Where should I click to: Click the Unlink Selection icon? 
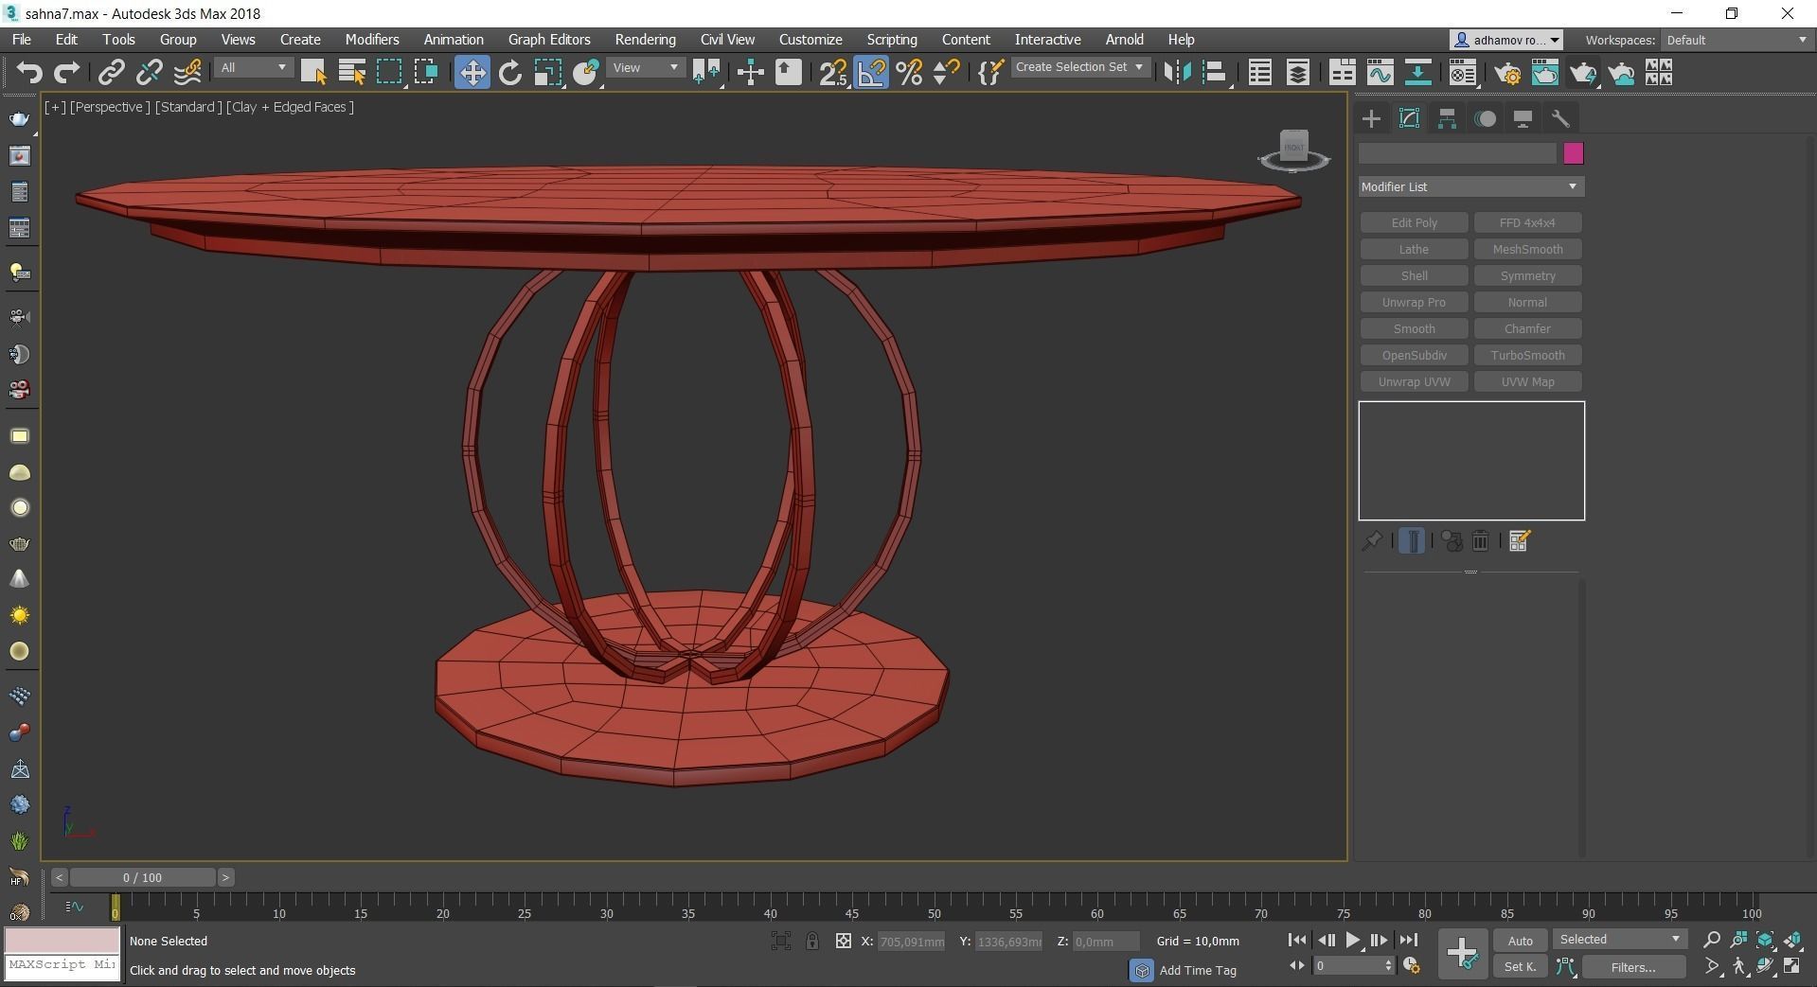pos(150,73)
